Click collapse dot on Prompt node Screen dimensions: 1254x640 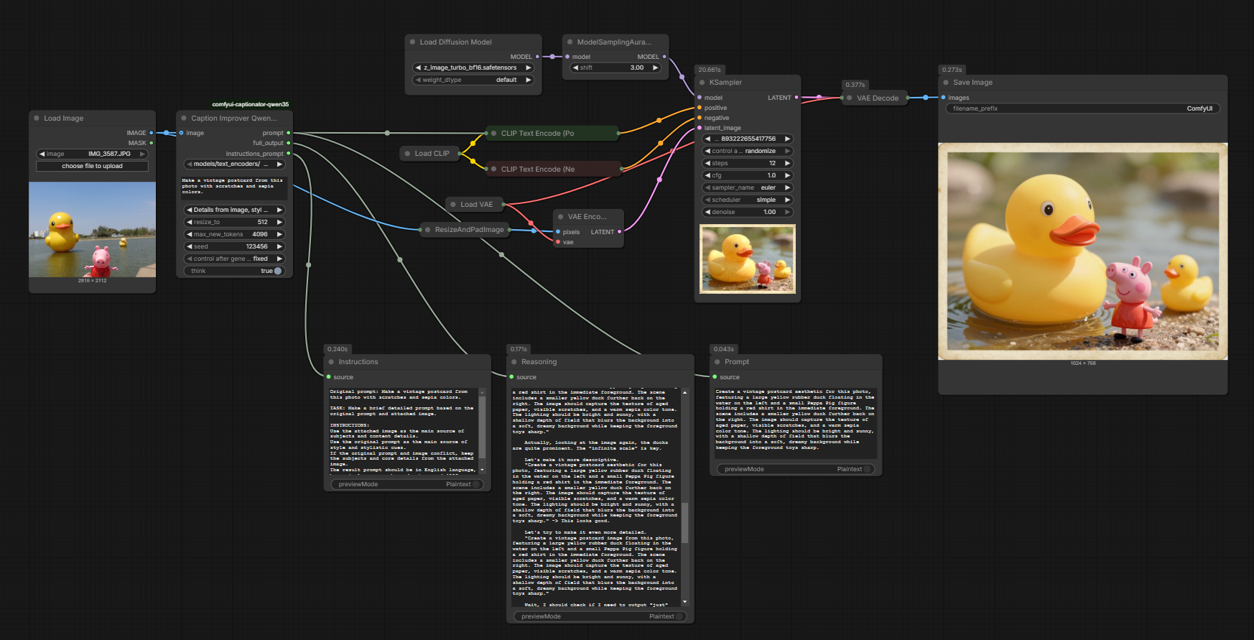click(x=717, y=362)
